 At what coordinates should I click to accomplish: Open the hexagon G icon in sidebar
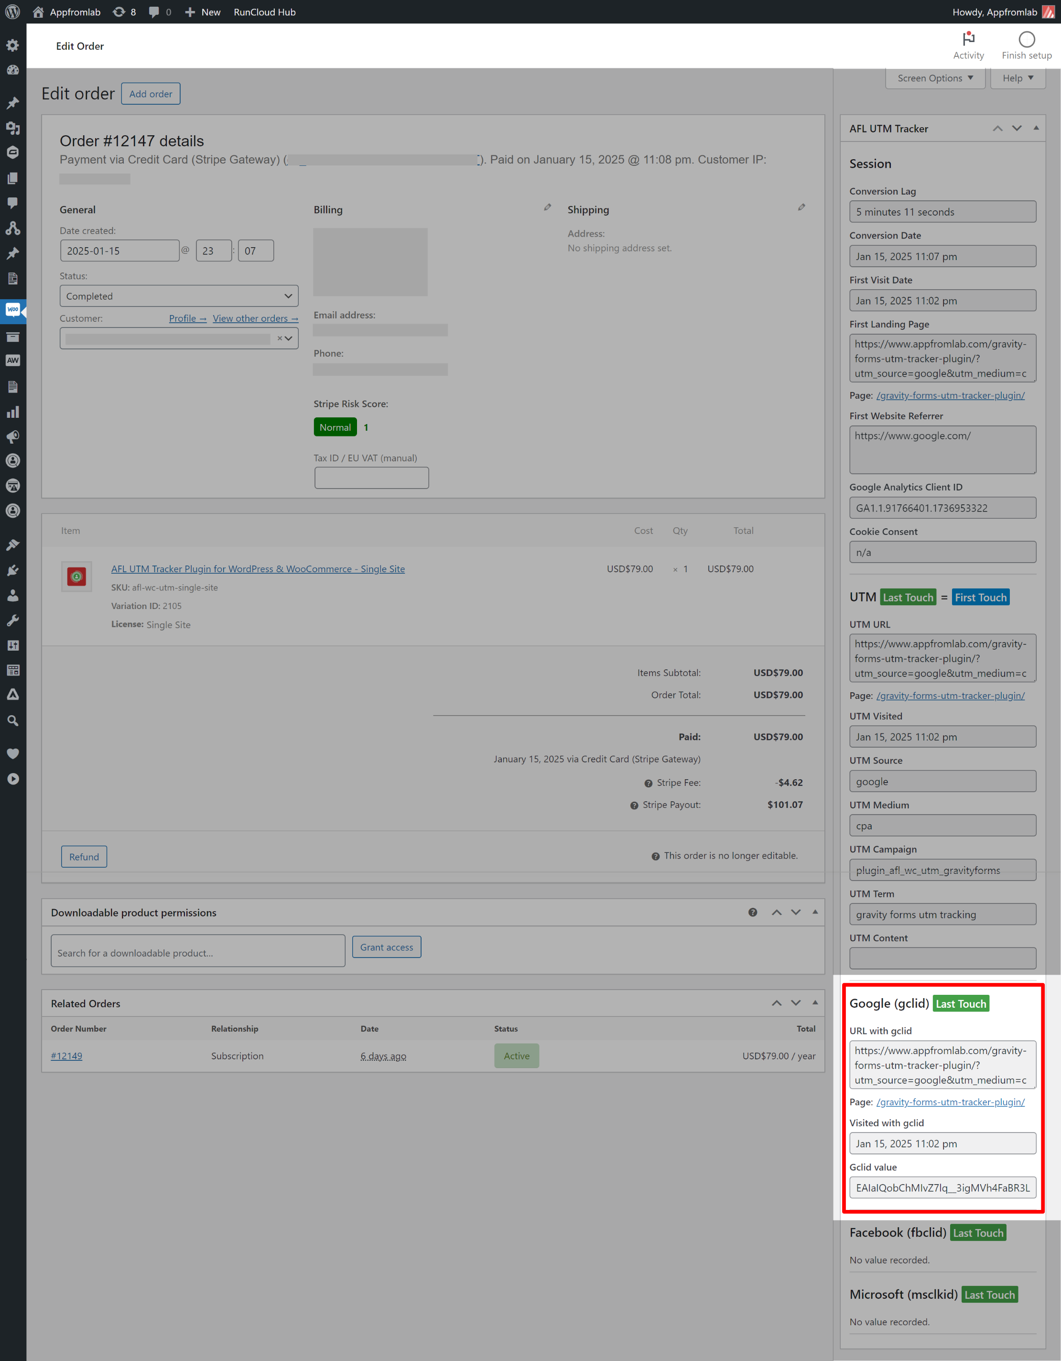tap(12, 152)
